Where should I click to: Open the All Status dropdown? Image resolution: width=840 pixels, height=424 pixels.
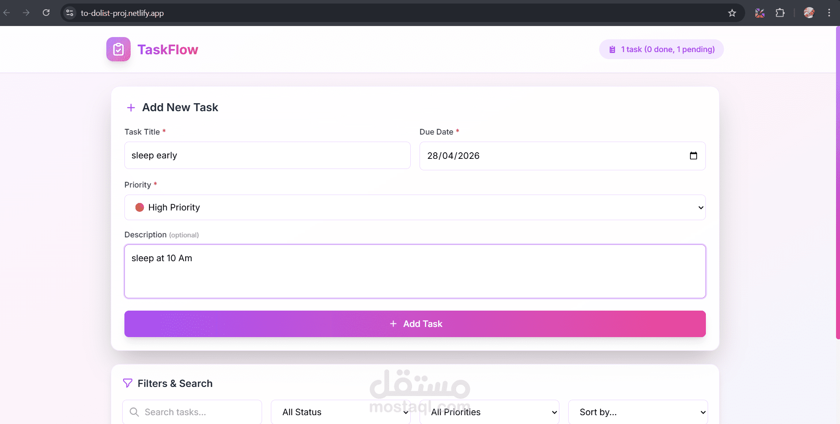coord(340,412)
